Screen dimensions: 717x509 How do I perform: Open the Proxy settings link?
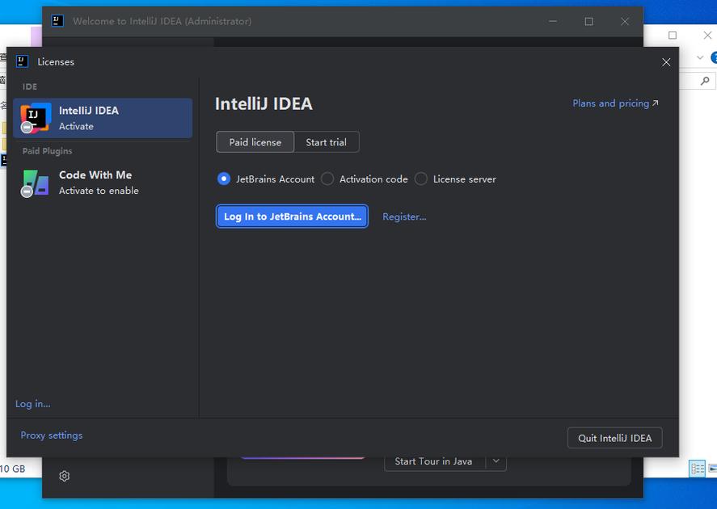coord(52,435)
